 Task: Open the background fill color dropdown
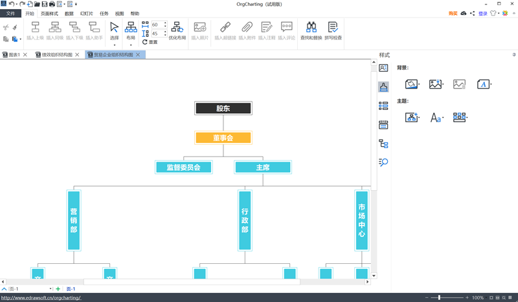(412, 84)
